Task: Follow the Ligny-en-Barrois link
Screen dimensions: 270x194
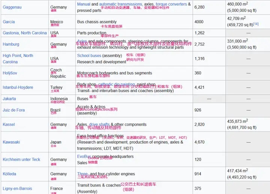Action: pos(17,188)
